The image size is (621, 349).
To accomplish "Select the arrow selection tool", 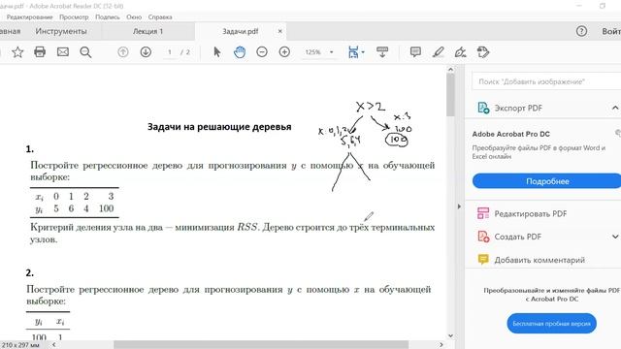I will click(x=217, y=51).
